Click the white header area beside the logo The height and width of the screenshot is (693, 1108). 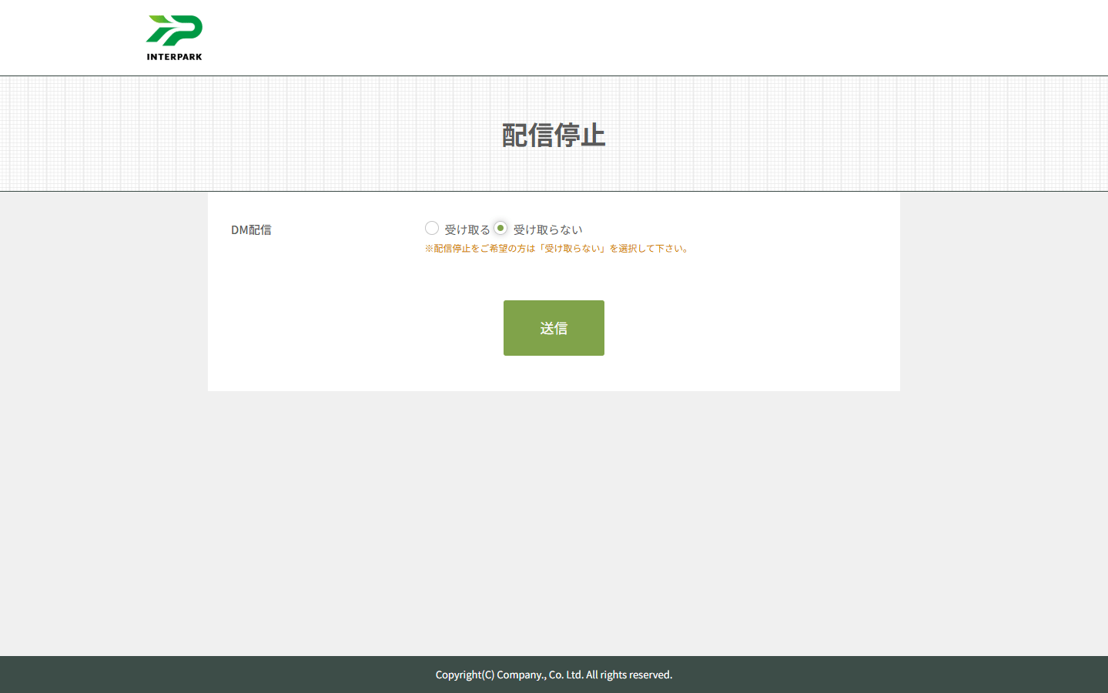pyautogui.click(x=616, y=37)
